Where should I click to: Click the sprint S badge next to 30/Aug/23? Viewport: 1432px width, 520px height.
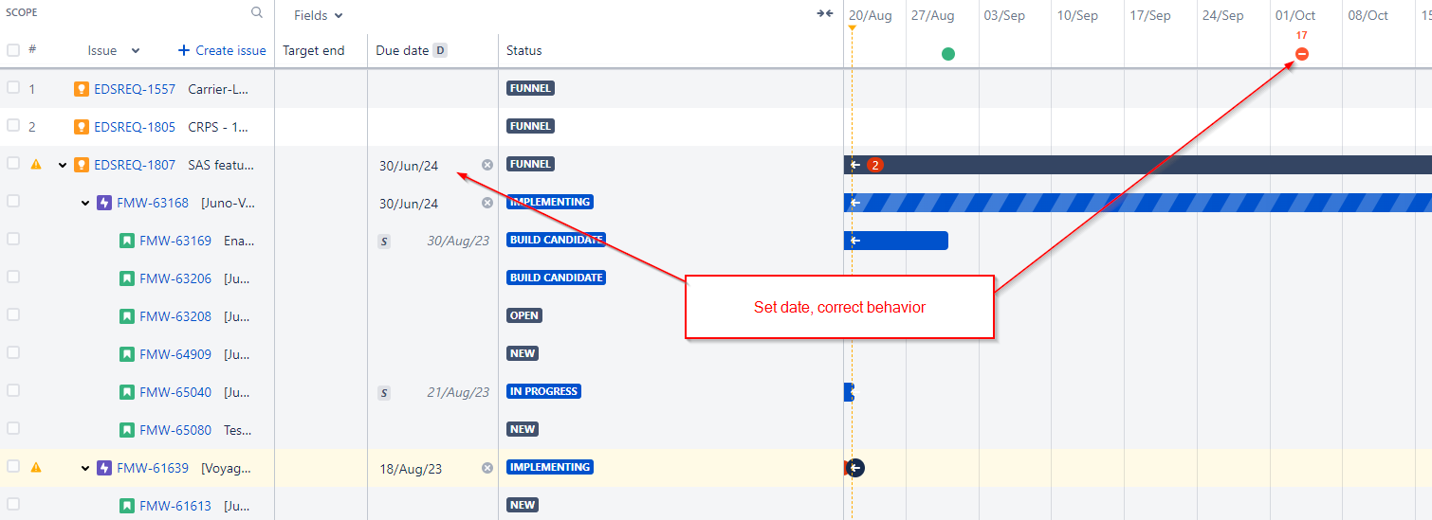click(384, 242)
